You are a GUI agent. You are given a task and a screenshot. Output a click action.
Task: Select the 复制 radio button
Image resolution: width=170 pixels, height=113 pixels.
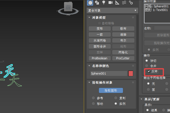pyautogui.click(x=116, y=98)
